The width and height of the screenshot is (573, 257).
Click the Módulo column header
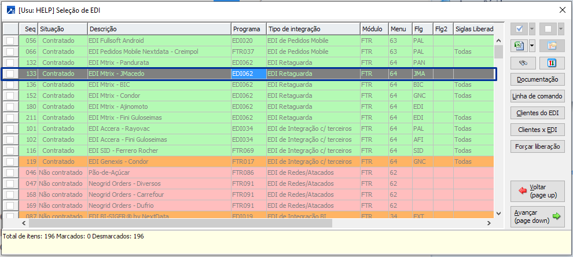pos(374,29)
